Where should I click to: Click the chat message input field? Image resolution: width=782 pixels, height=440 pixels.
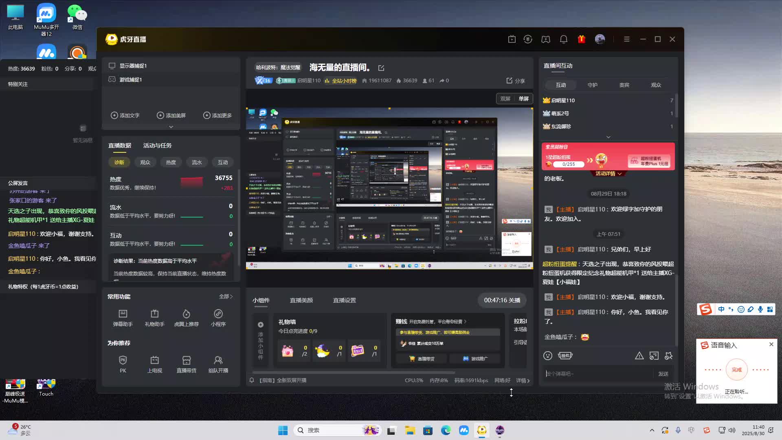click(x=597, y=374)
